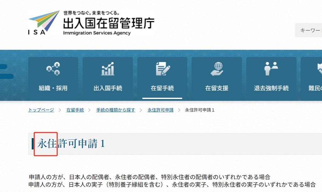Click the paragraph about 実子 applicants
The width and height of the screenshot is (322, 192).
pyautogui.click(x=172, y=184)
